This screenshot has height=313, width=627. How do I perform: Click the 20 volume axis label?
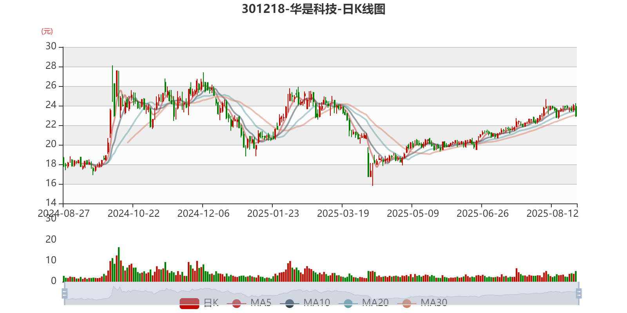pos(51,239)
